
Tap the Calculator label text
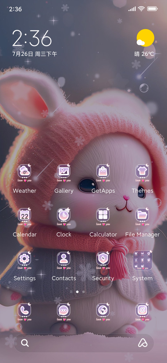pos(103,235)
